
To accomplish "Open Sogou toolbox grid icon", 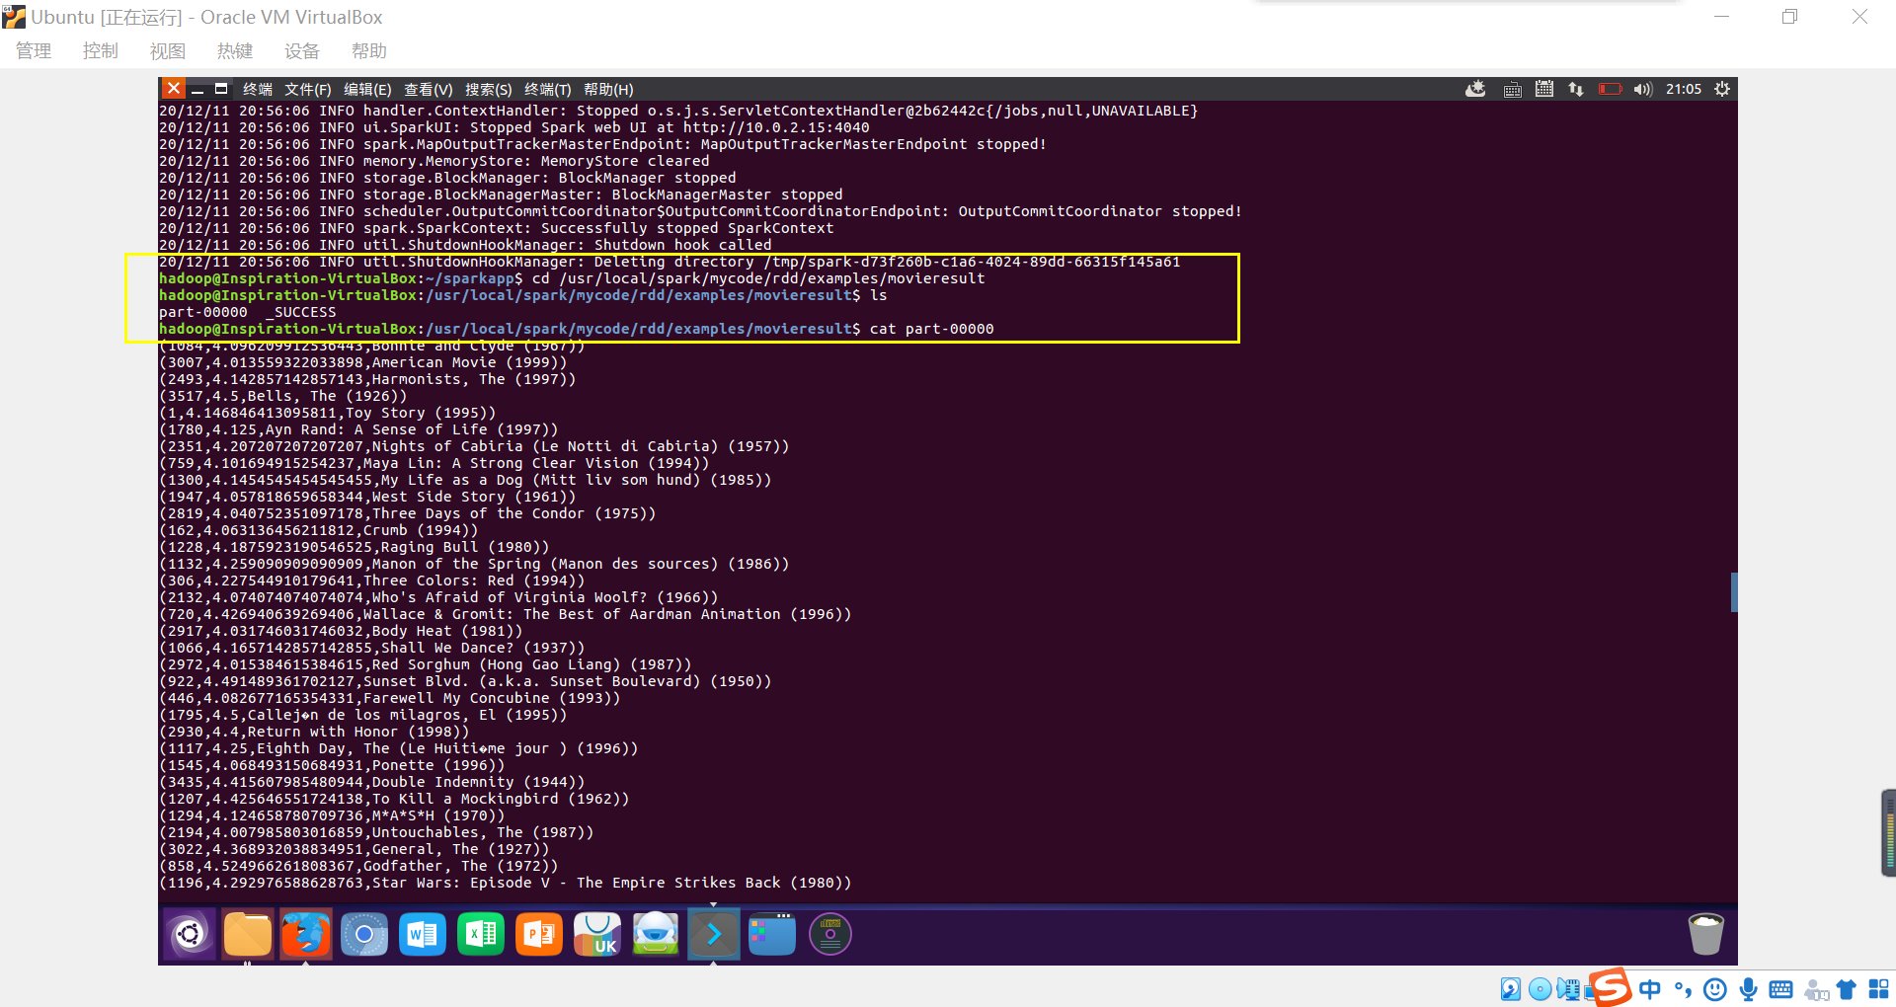I will pyautogui.click(x=1878, y=988).
